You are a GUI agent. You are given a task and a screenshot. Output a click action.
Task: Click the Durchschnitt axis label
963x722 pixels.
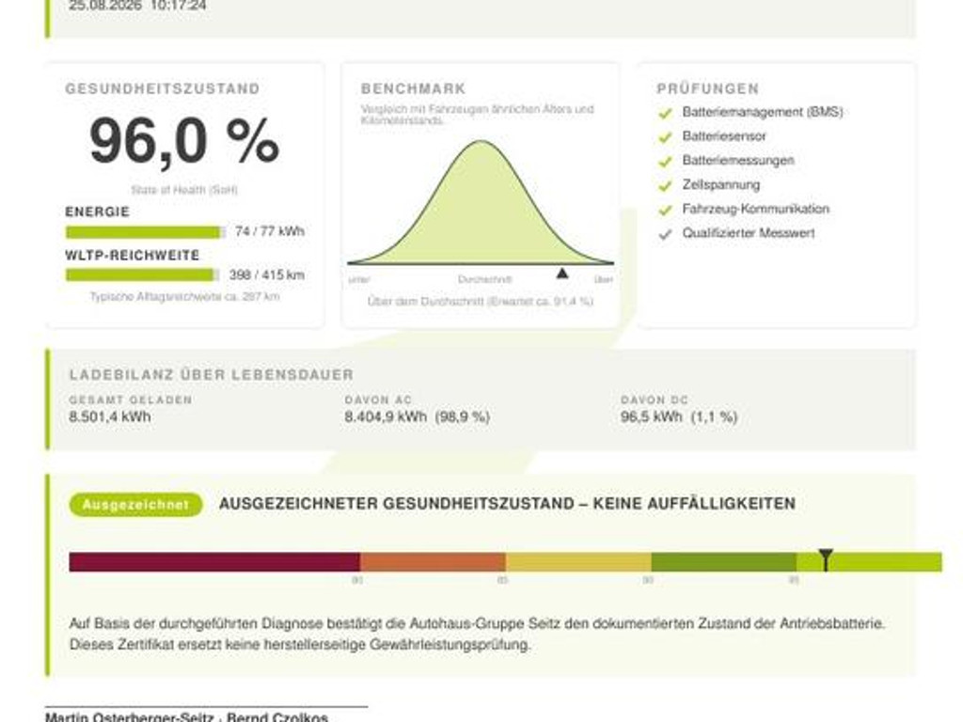484,279
